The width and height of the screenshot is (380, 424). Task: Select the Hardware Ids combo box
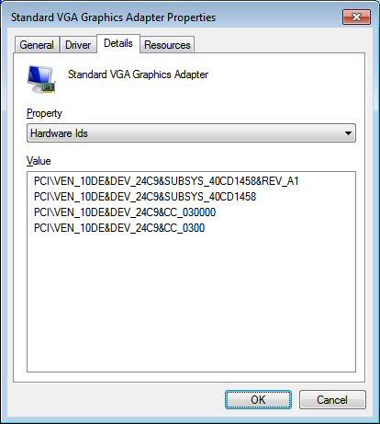tap(191, 133)
